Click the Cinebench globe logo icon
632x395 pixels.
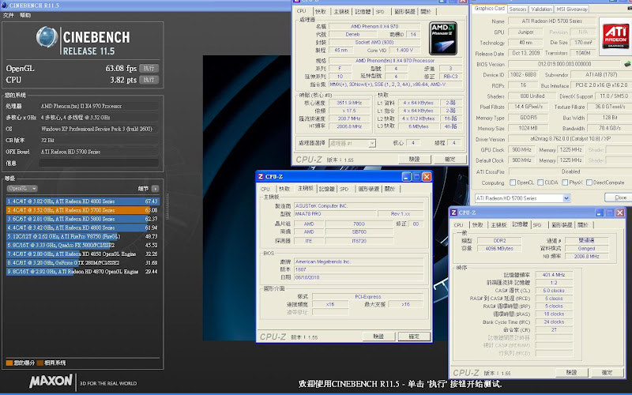click(x=47, y=36)
